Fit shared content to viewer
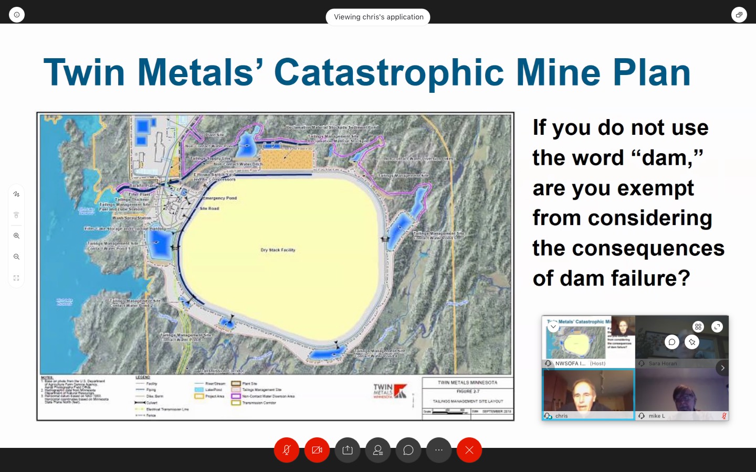 (16, 278)
